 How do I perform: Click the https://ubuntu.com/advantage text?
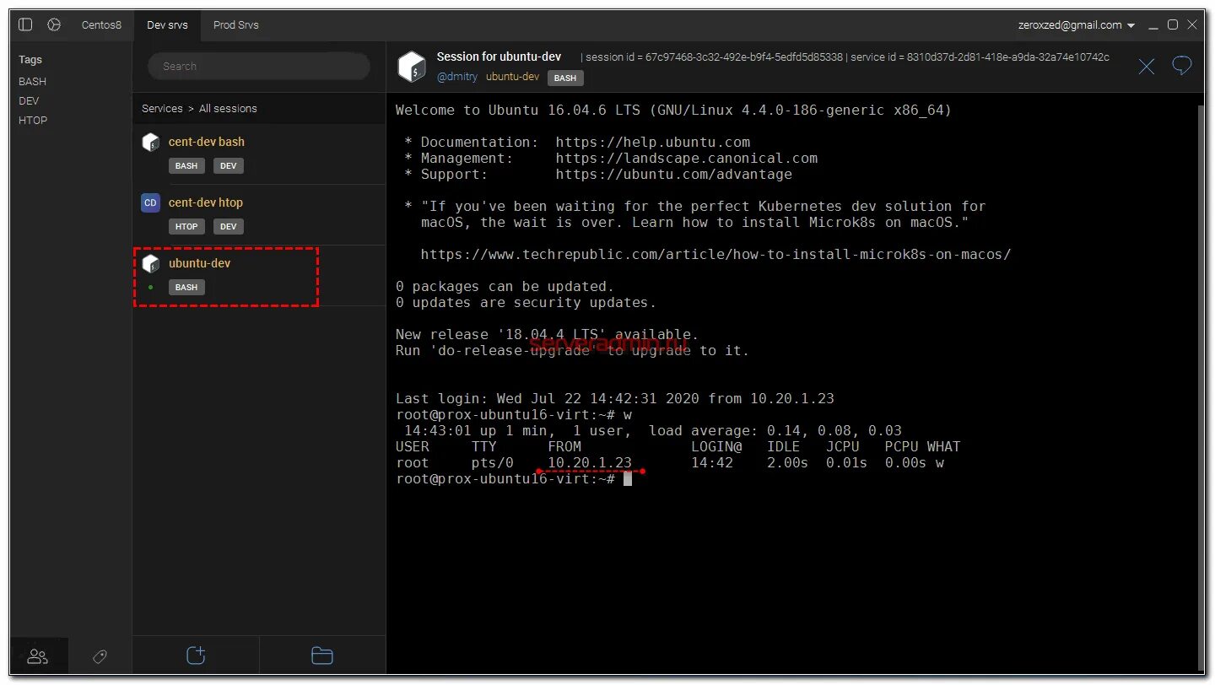[674, 175]
